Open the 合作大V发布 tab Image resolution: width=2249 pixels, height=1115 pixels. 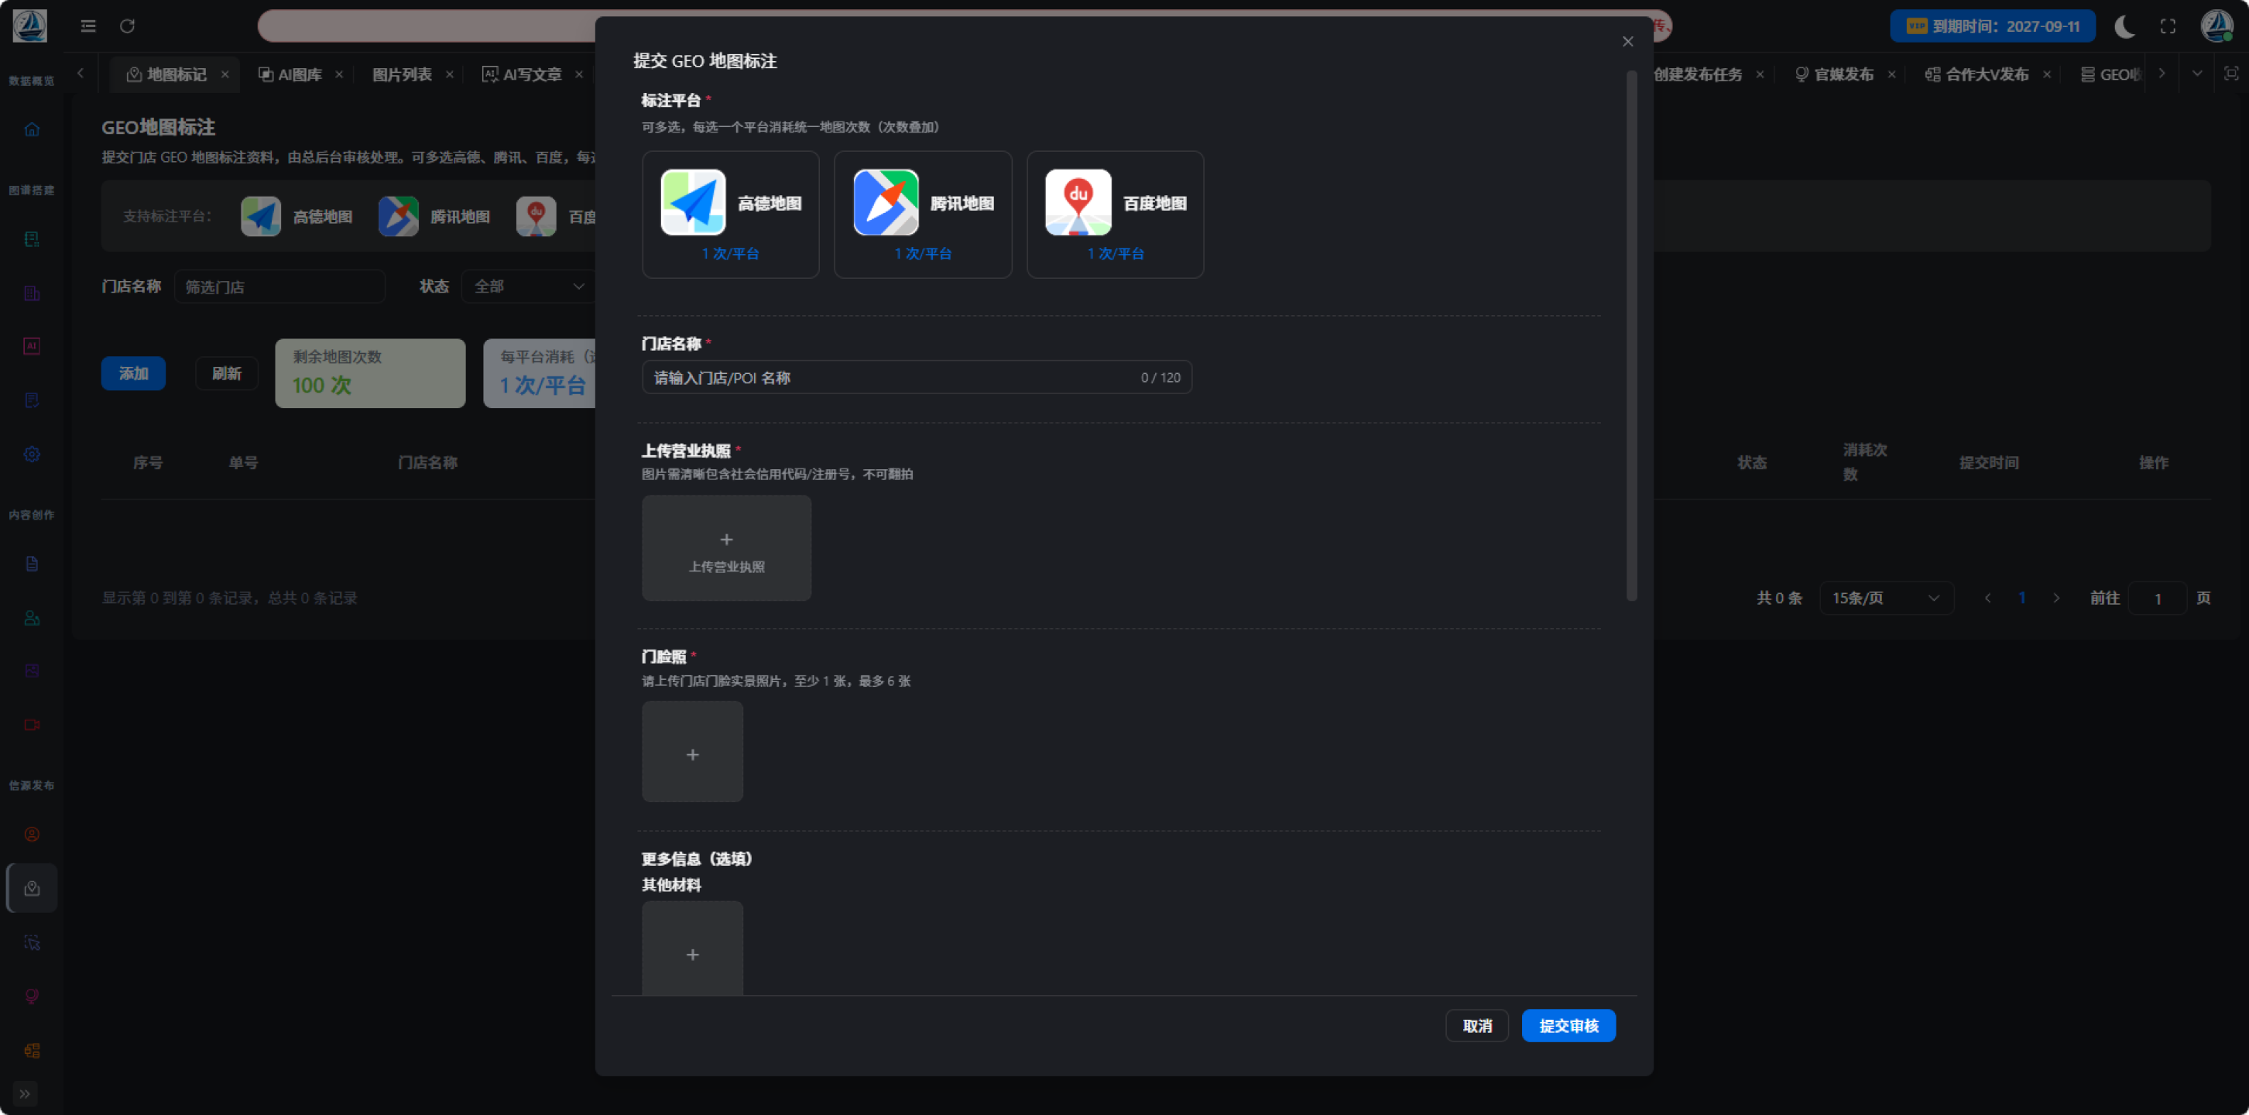pyautogui.click(x=1977, y=74)
